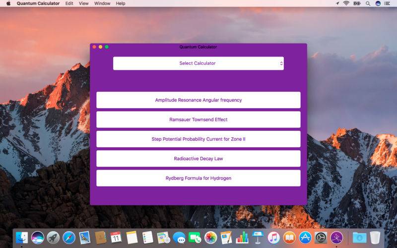397x248 pixels.
Task: Check the battery status icon
Action: (x=357, y=3)
